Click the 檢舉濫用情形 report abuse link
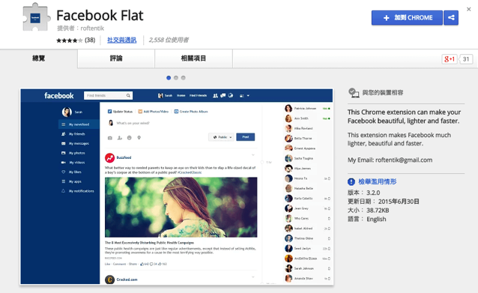478x293 pixels. click(378, 181)
